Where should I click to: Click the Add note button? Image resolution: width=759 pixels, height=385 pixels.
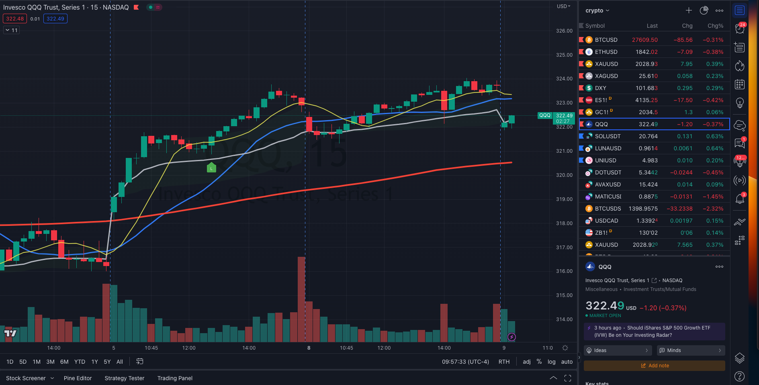(x=654, y=366)
